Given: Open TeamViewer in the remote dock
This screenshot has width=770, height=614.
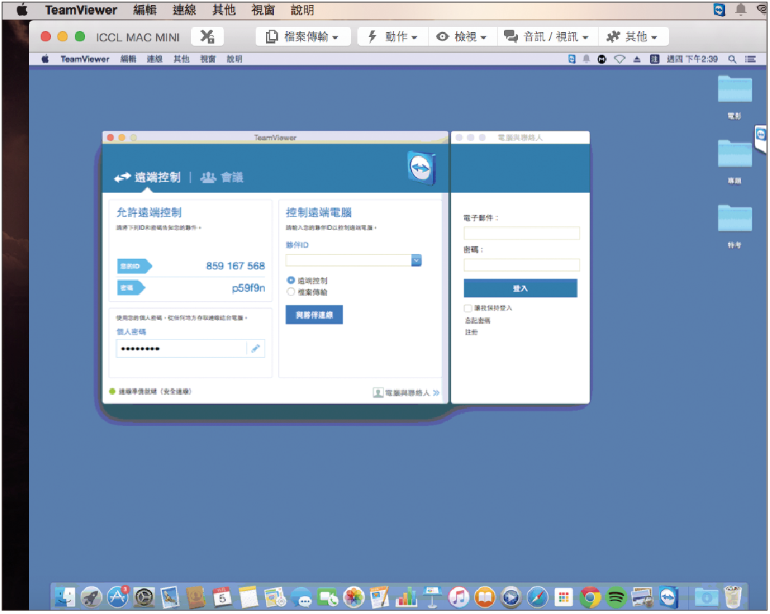Looking at the screenshot, I should click(668, 597).
